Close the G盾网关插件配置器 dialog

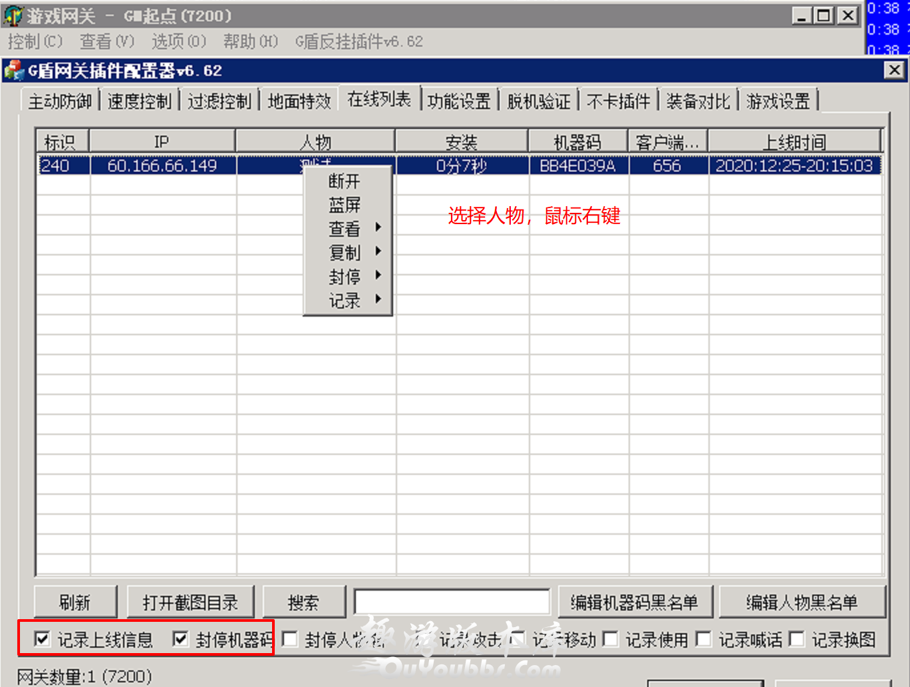(x=894, y=70)
